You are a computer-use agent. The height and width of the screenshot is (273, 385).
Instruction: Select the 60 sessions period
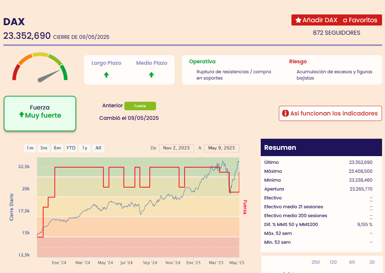pyautogui.click(x=352, y=262)
